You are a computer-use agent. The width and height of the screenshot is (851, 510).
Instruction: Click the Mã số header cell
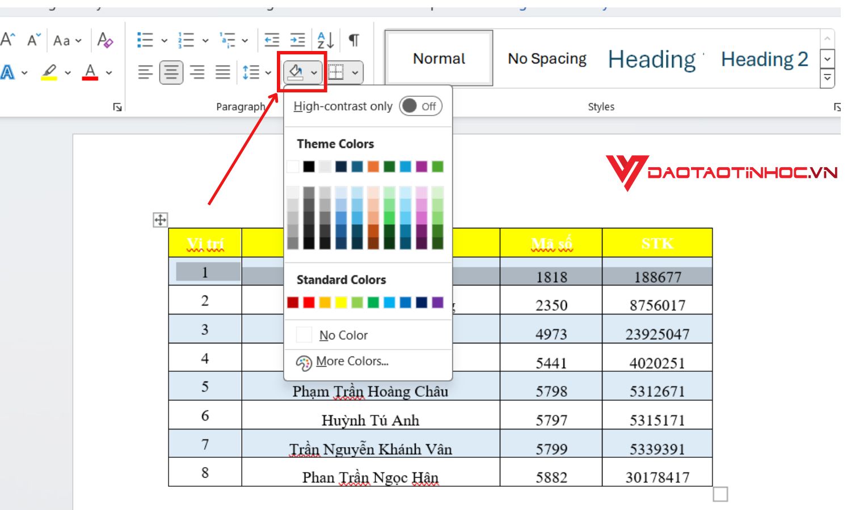coord(551,243)
